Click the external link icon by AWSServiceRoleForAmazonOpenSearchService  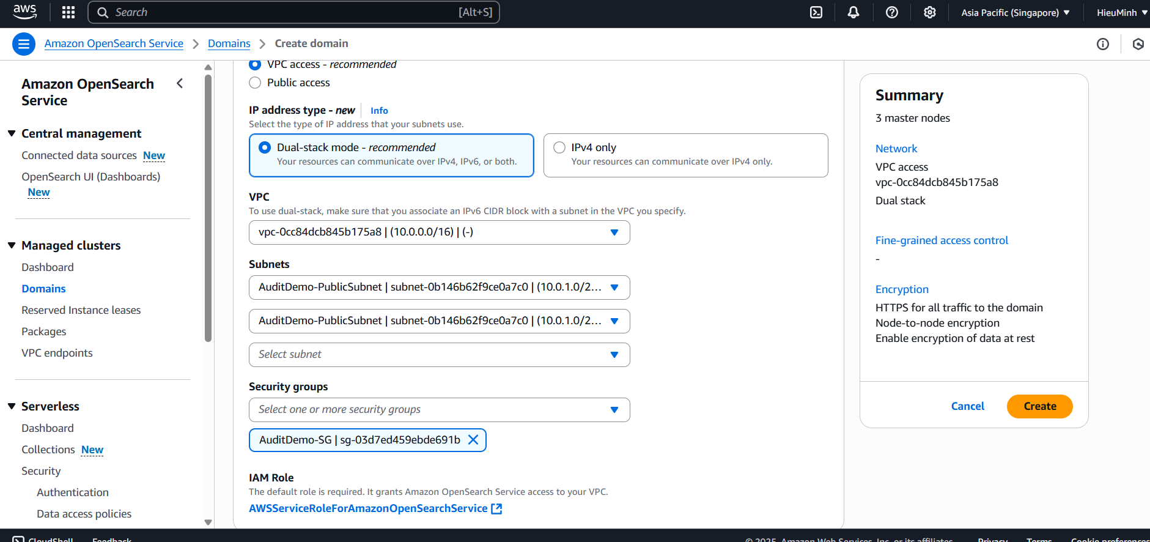click(x=497, y=508)
